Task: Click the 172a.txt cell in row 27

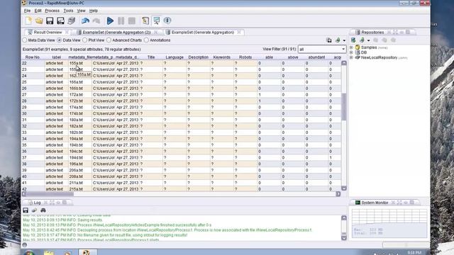Action: pos(80,94)
